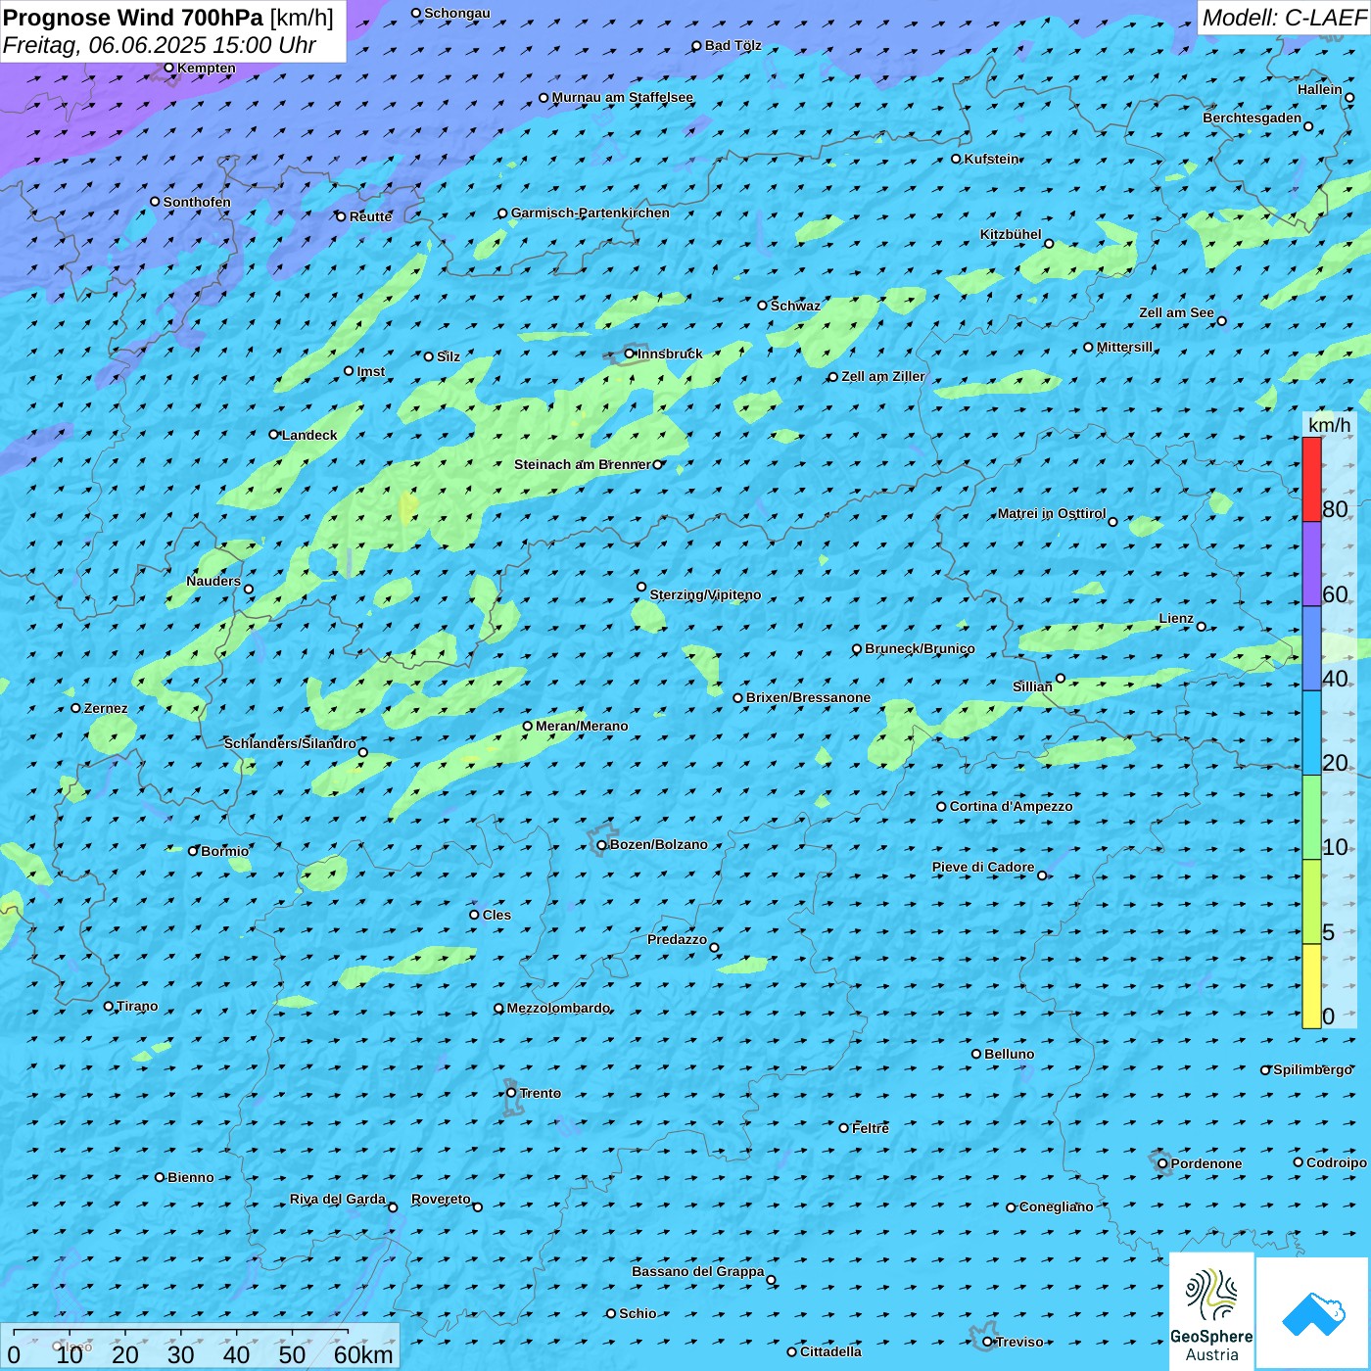Click the "Schlanders/Silandro" label
This screenshot has width=1371, height=1371.
click(290, 743)
